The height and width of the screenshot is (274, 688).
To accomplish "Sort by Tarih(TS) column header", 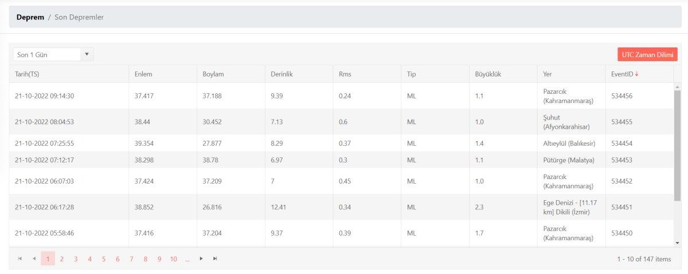I will [x=27, y=74].
